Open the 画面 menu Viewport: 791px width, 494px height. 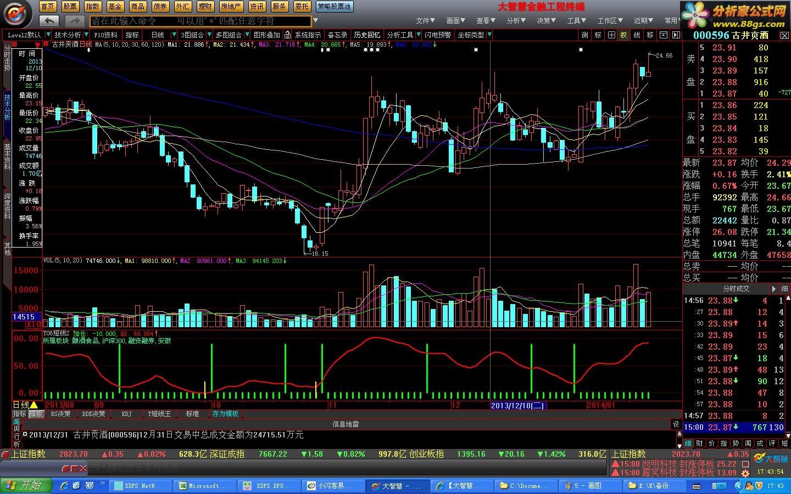pos(456,20)
